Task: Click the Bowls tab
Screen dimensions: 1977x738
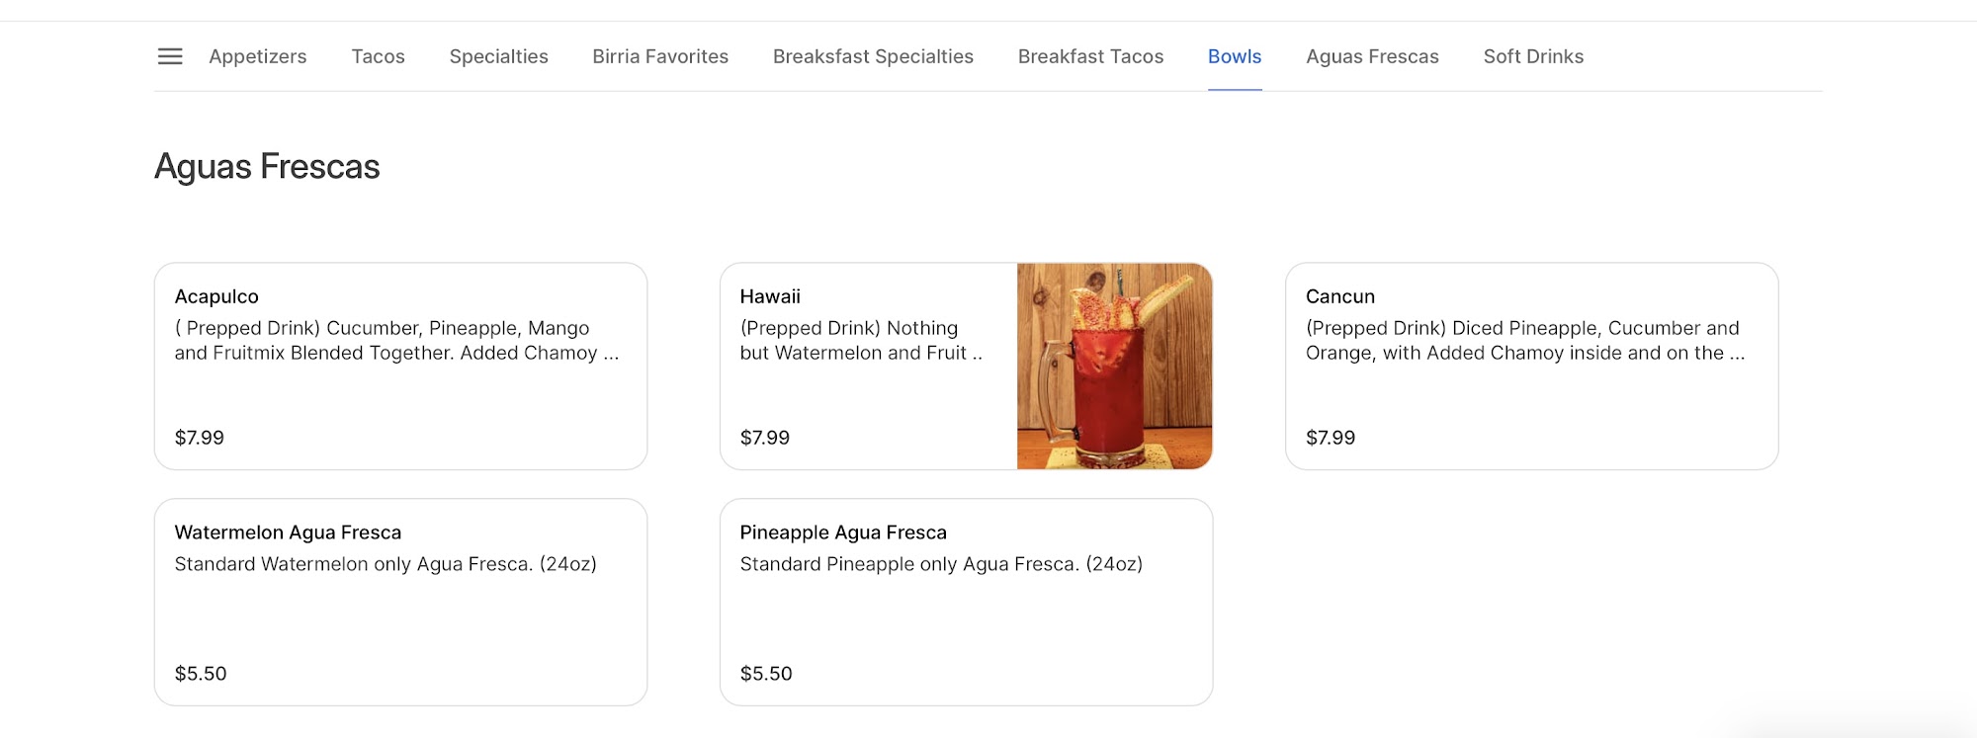Action: 1235,56
